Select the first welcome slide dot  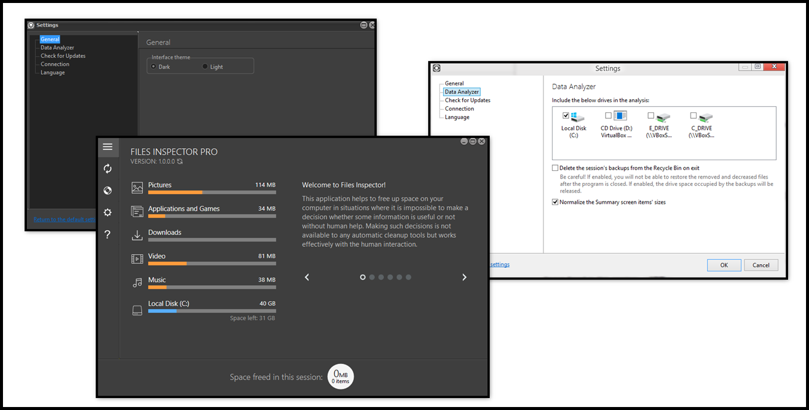(363, 277)
